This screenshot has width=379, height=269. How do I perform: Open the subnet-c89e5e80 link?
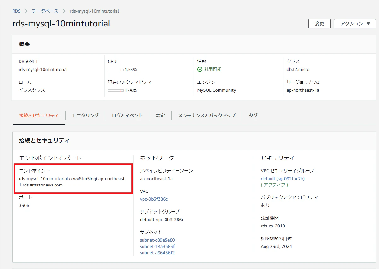[x=157, y=240]
